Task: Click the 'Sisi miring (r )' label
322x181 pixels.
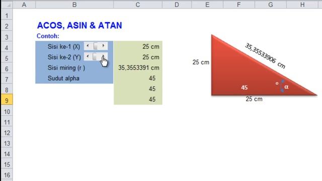Action: [x=66, y=68]
